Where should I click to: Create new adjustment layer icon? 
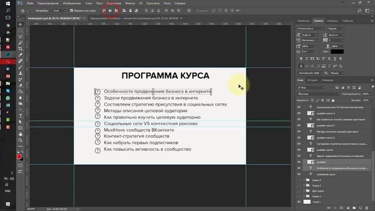point(347,208)
